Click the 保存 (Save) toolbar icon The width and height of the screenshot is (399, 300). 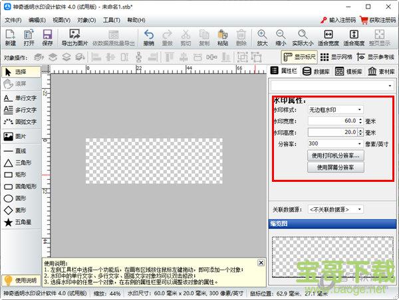pos(47,37)
